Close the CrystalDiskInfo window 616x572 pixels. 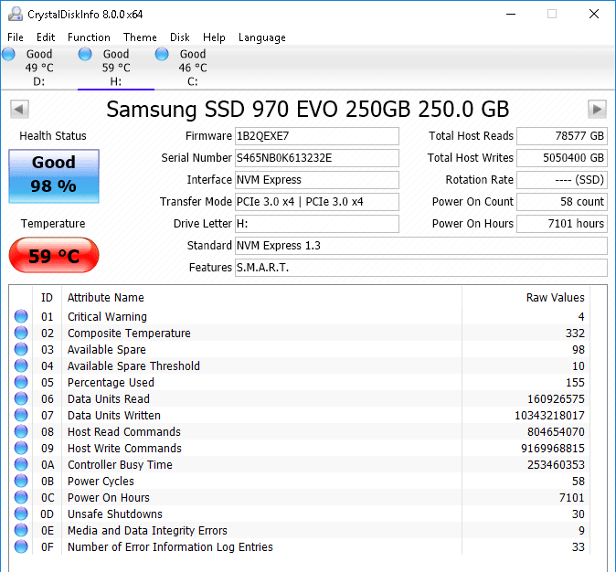point(594,14)
